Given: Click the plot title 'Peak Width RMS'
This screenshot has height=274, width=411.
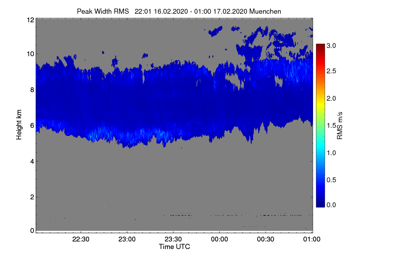Looking at the screenshot, I should pyautogui.click(x=103, y=11).
